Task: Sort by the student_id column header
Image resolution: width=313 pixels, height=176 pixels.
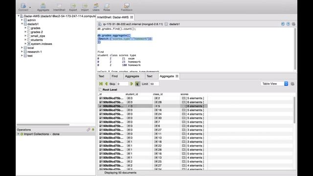Action: 132,94
